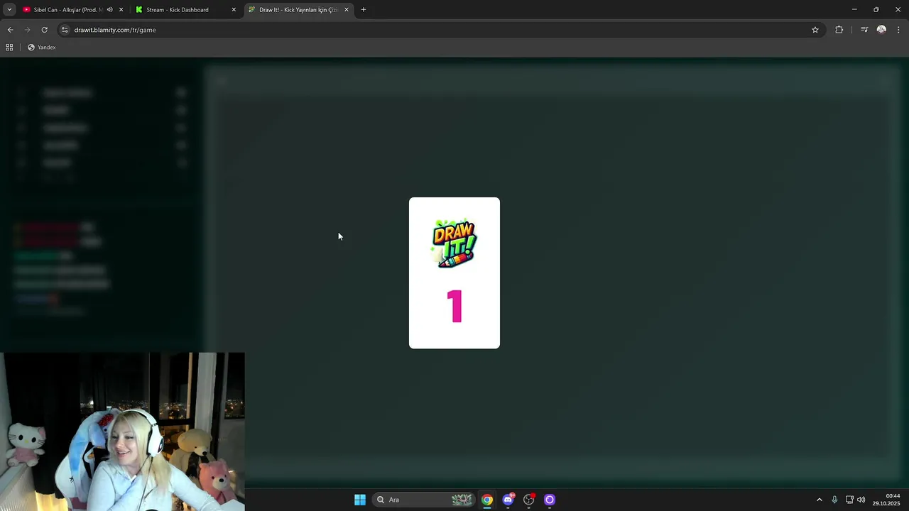This screenshot has height=511, width=909.
Task: Go back to the previous page
Action: [x=10, y=30]
